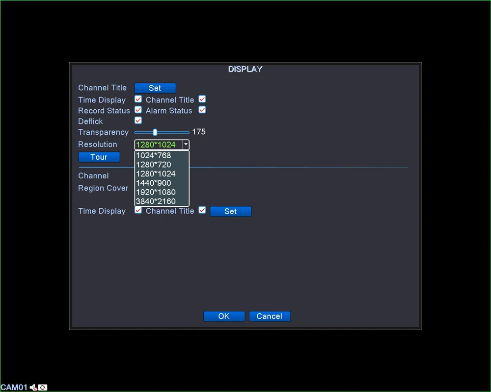Select 1280*1024 in the dropdown list

162,174
